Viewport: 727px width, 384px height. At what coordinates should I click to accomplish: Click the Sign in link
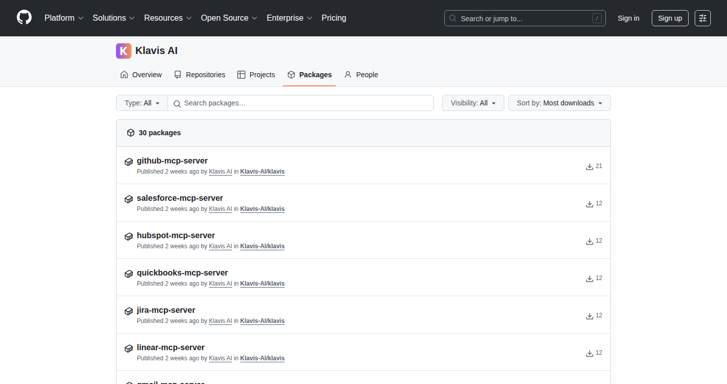click(629, 18)
